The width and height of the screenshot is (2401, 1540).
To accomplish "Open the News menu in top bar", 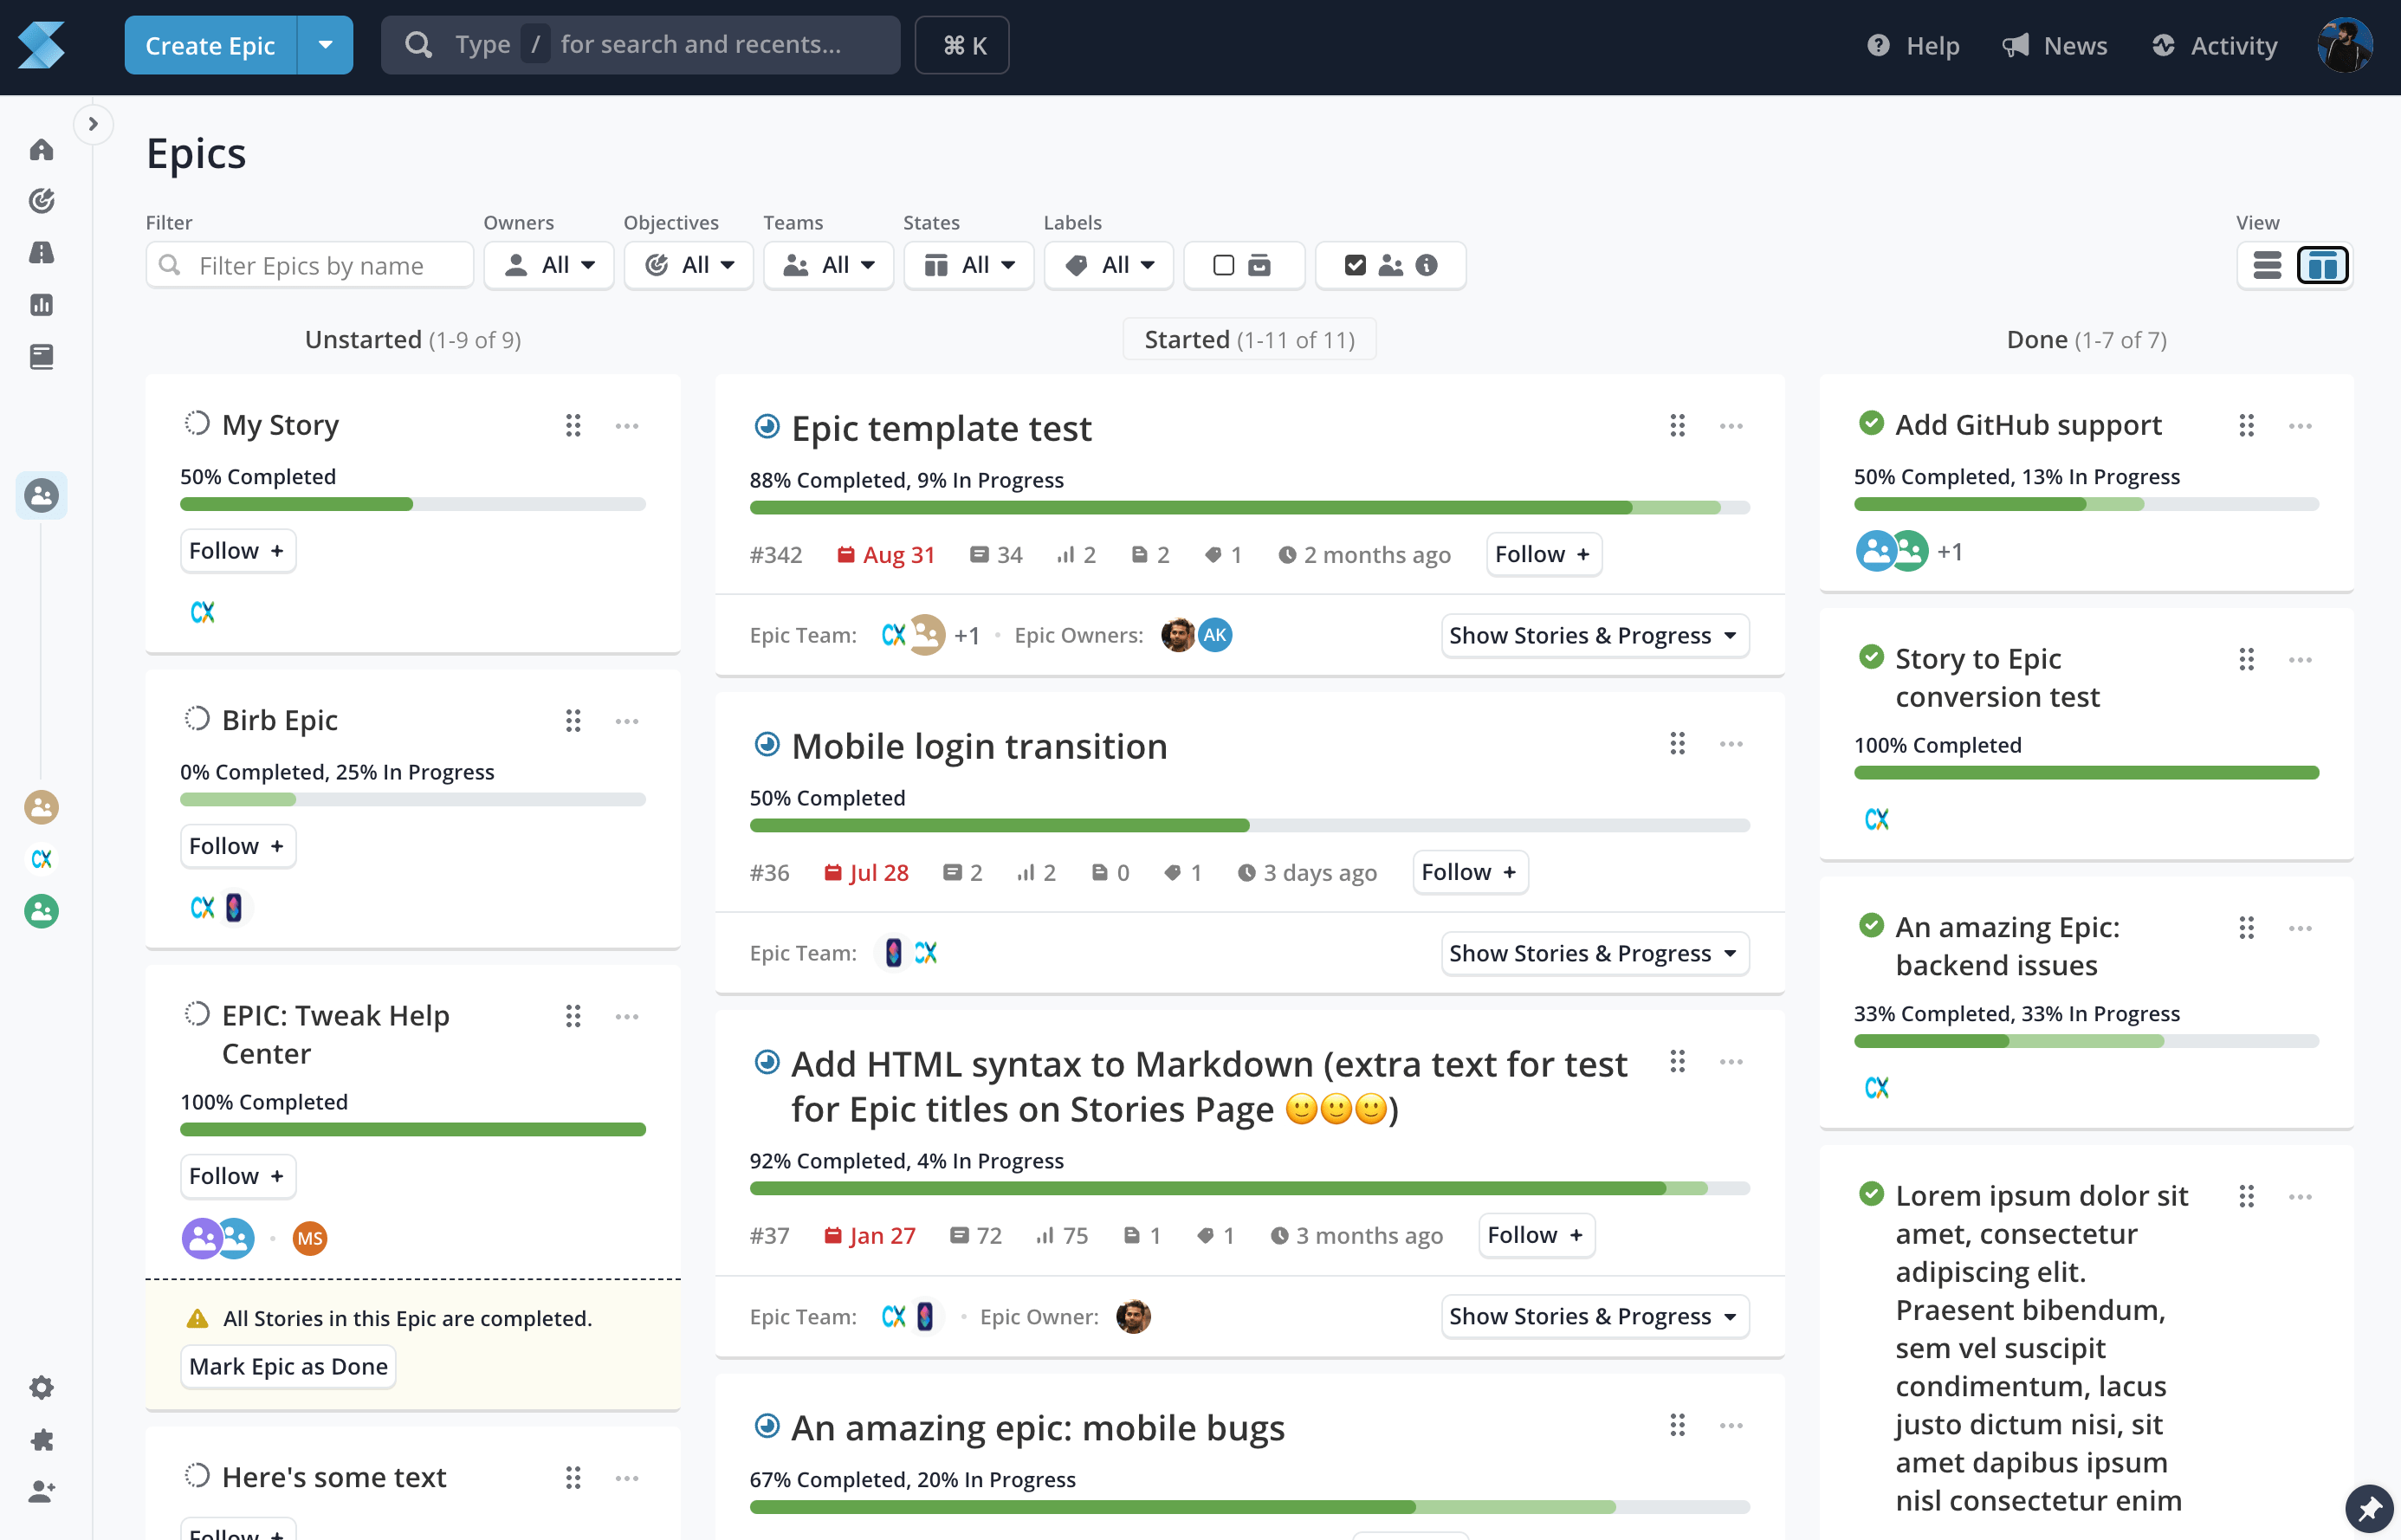I will tap(2055, 46).
